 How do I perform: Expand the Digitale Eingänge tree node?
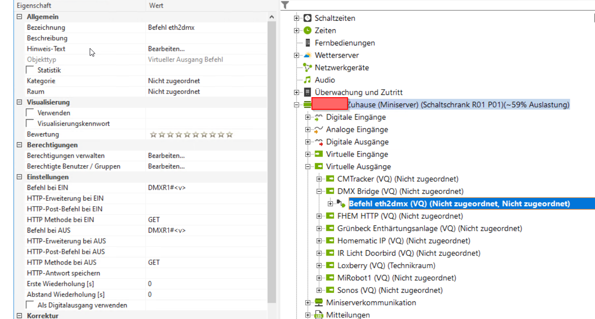tap(308, 117)
